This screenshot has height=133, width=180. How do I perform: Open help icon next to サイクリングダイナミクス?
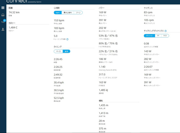(166, 31)
